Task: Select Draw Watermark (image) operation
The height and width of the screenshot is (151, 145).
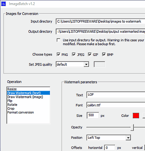Action: 28,97
